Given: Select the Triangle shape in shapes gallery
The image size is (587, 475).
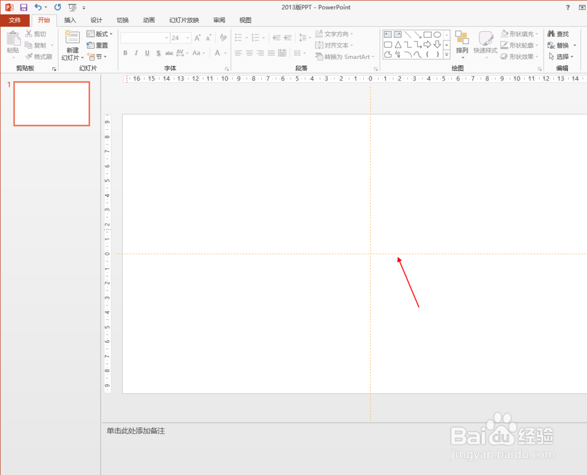Looking at the screenshot, I should pyautogui.click(x=398, y=45).
